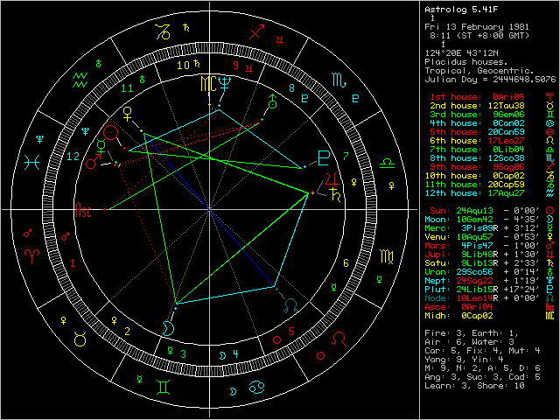Click the Pisces glyph in the outer zodiac ring
The height and width of the screenshot is (420, 560).
pyautogui.click(x=32, y=163)
